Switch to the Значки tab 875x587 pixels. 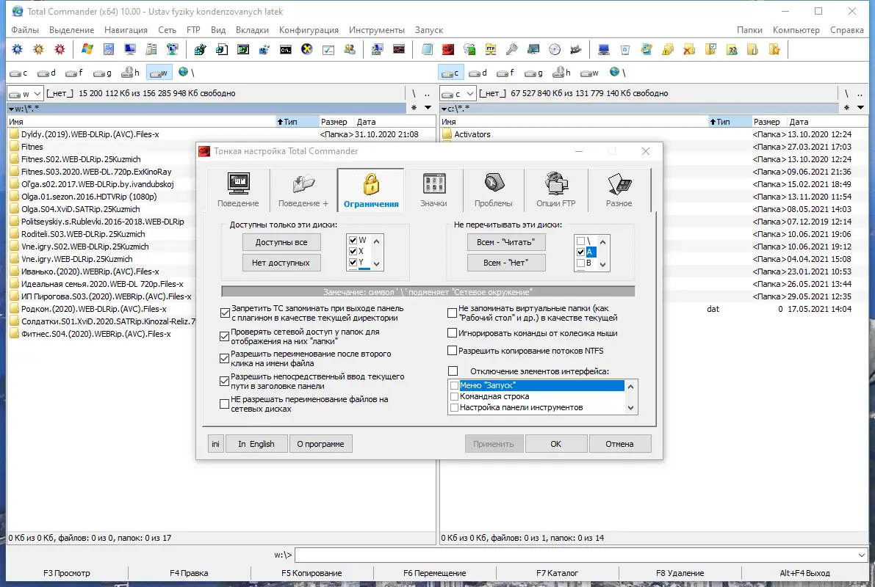(433, 191)
